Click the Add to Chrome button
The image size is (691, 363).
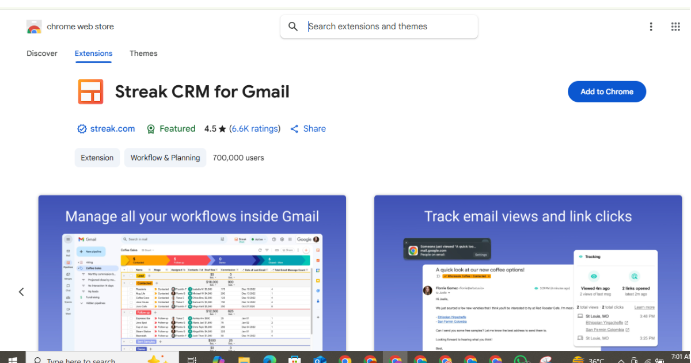pos(607,91)
